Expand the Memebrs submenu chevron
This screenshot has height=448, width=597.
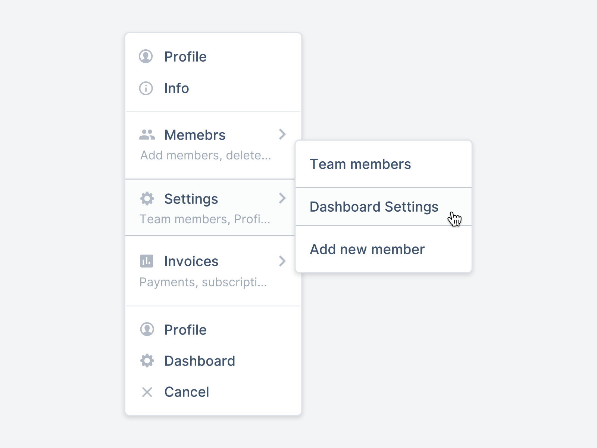pyautogui.click(x=283, y=134)
